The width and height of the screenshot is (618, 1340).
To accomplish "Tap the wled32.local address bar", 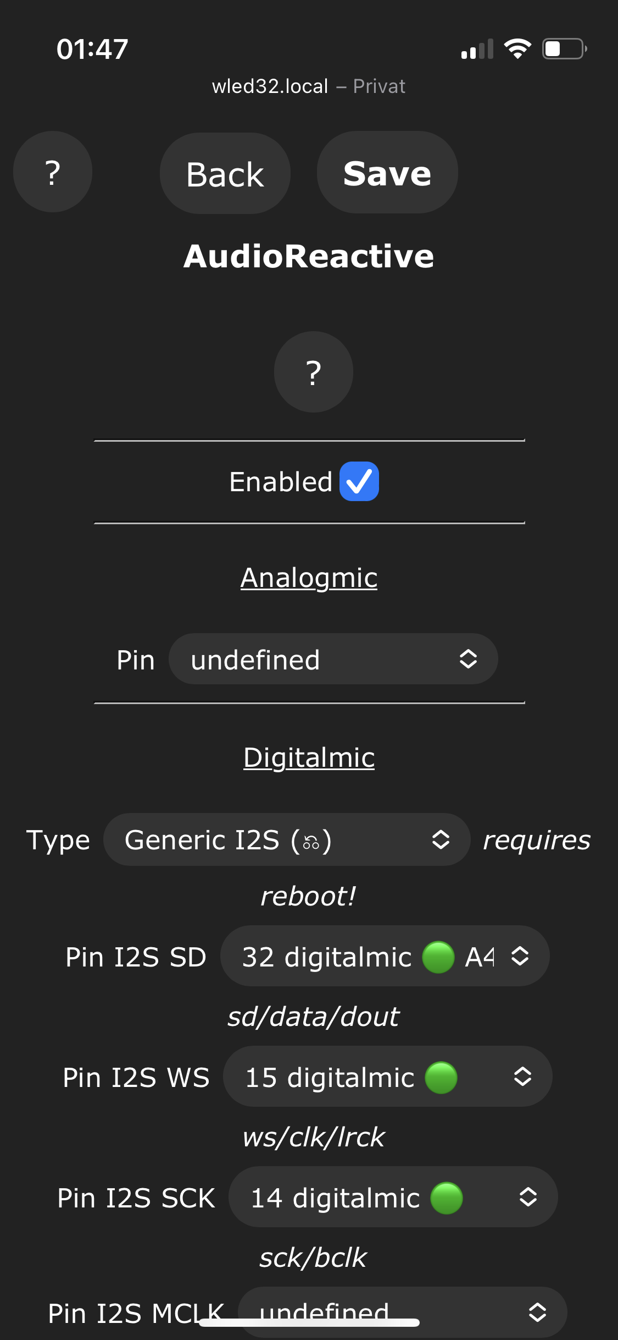I will pyautogui.click(x=308, y=86).
